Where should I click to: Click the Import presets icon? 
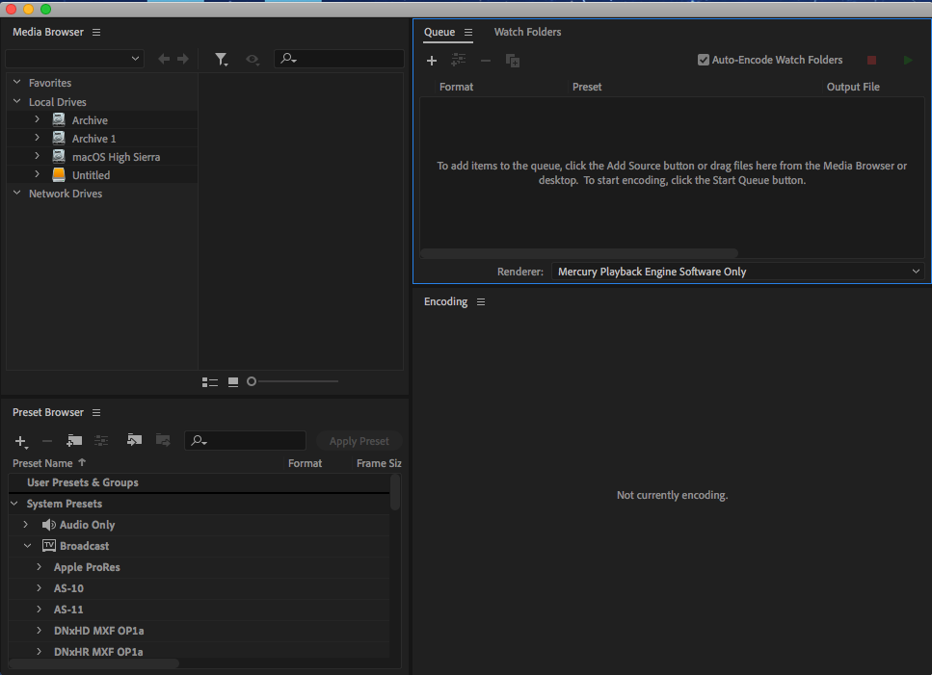click(x=134, y=440)
